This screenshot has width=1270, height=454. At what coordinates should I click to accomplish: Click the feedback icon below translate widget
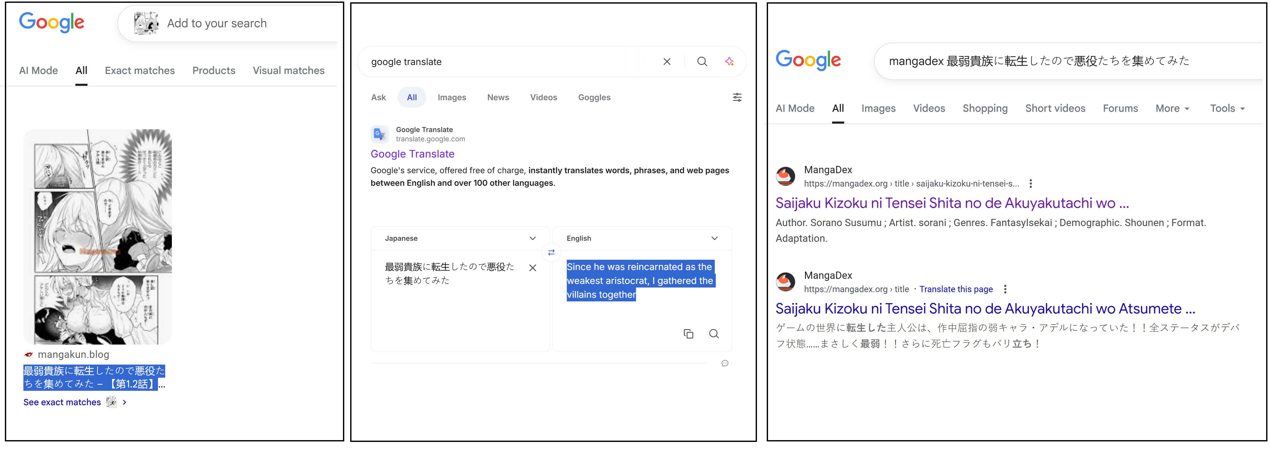725,363
